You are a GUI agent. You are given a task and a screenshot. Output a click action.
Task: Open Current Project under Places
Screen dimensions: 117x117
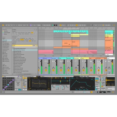[x=7, y=69]
